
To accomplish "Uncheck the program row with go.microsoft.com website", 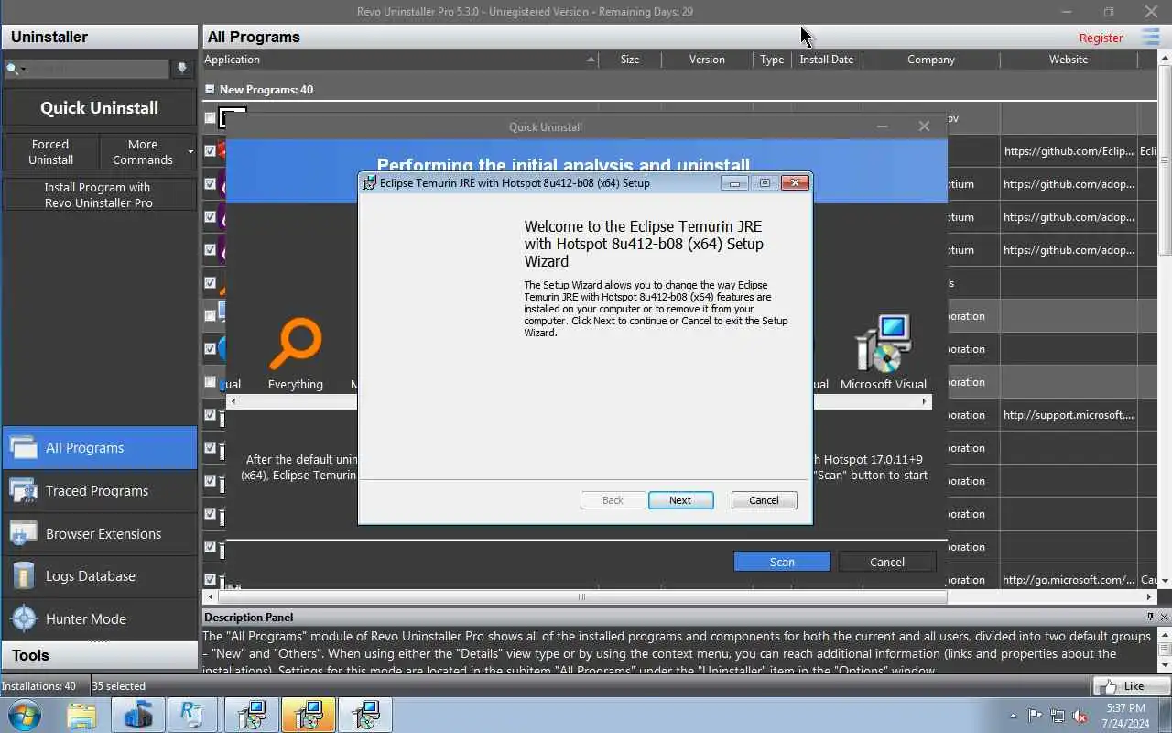I will pyautogui.click(x=210, y=579).
